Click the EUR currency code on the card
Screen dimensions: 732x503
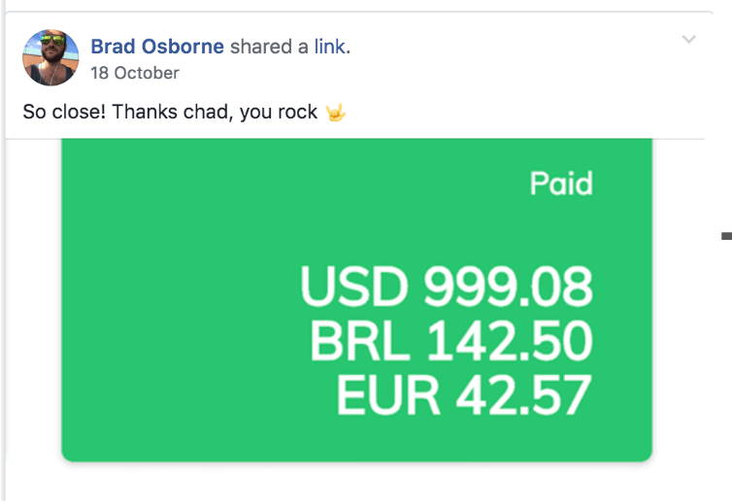388,395
